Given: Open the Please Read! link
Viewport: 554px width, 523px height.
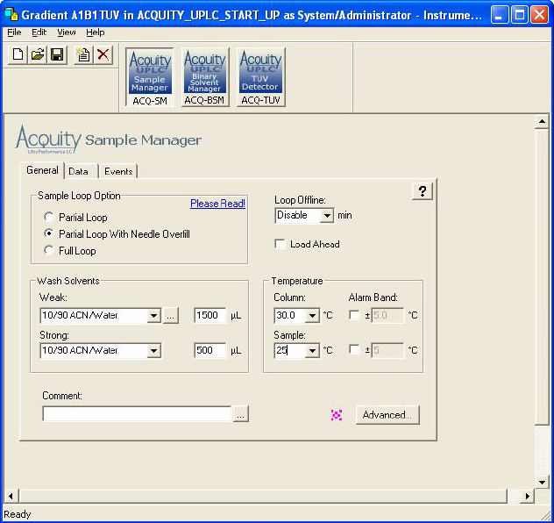Looking at the screenshot, I should tap(217, 204).
